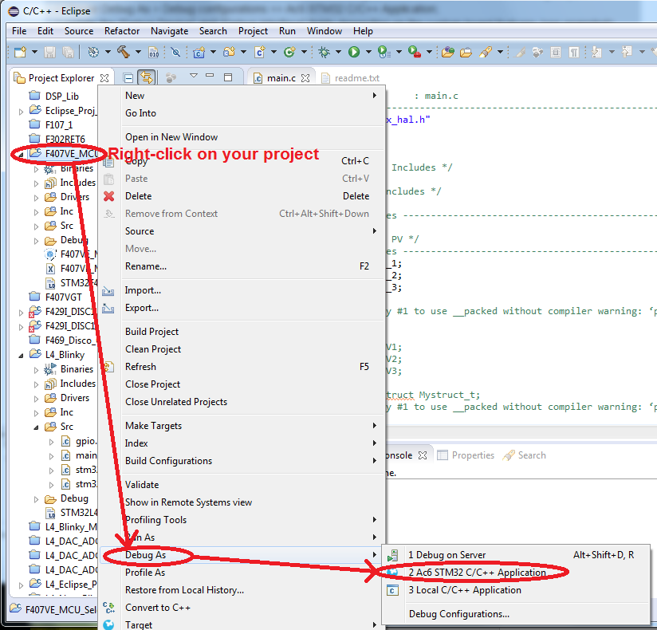Collapse the L4_Blinky project node
The image size is (657, 630).
[22, 355]
